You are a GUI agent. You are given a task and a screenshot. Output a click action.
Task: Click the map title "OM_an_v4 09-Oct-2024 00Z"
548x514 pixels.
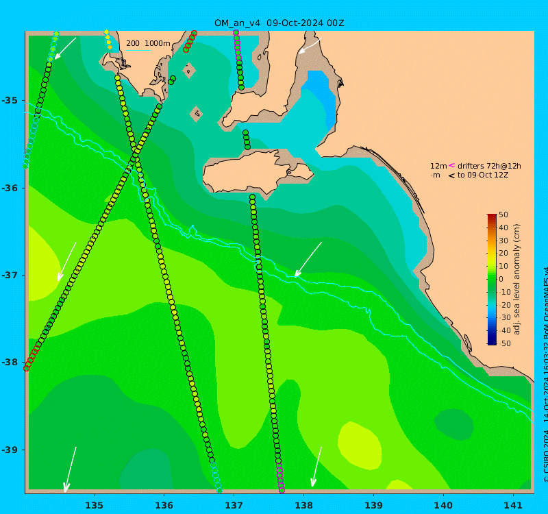click(x=279, y=23)
